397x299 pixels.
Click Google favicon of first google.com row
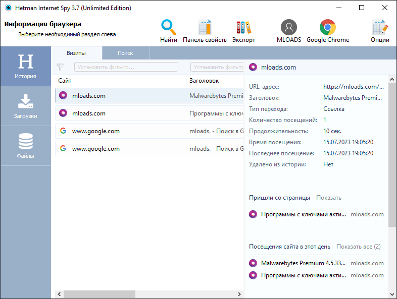(63, 131)
